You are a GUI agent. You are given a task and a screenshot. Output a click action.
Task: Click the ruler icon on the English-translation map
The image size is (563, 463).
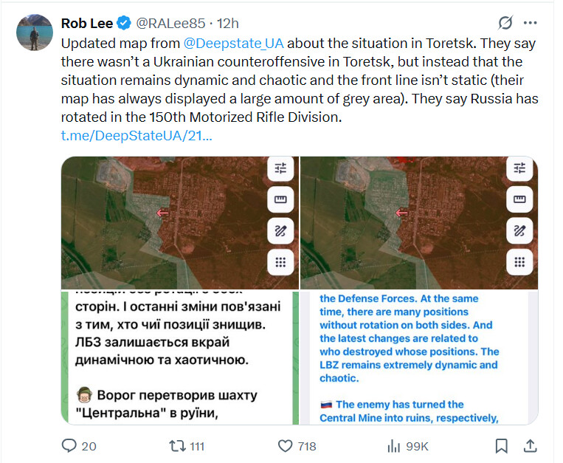(519, 199)
